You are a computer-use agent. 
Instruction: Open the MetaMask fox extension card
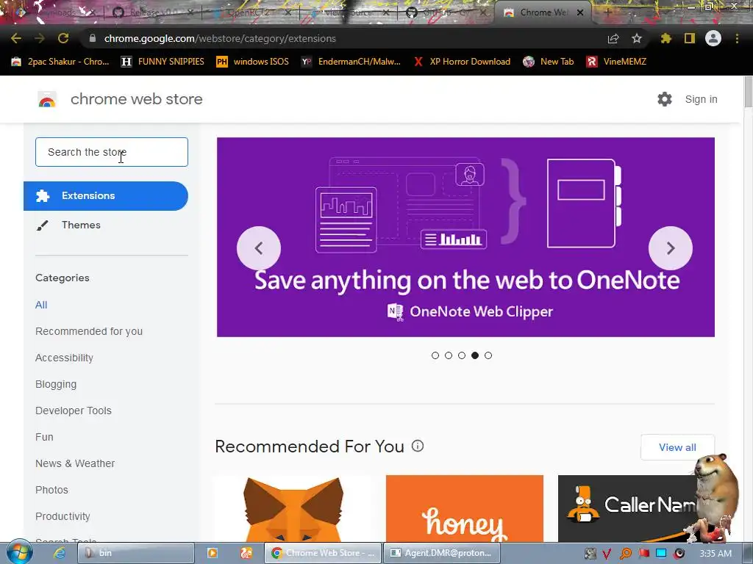294,508
